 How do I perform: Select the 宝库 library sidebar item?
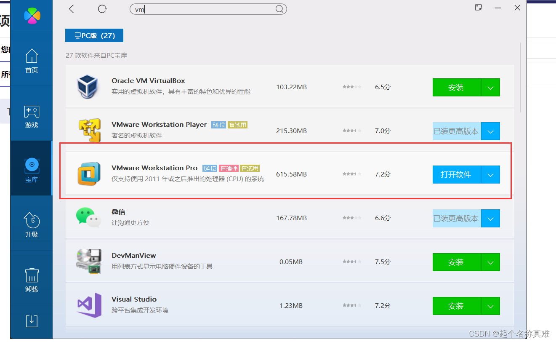coord(32,168)
